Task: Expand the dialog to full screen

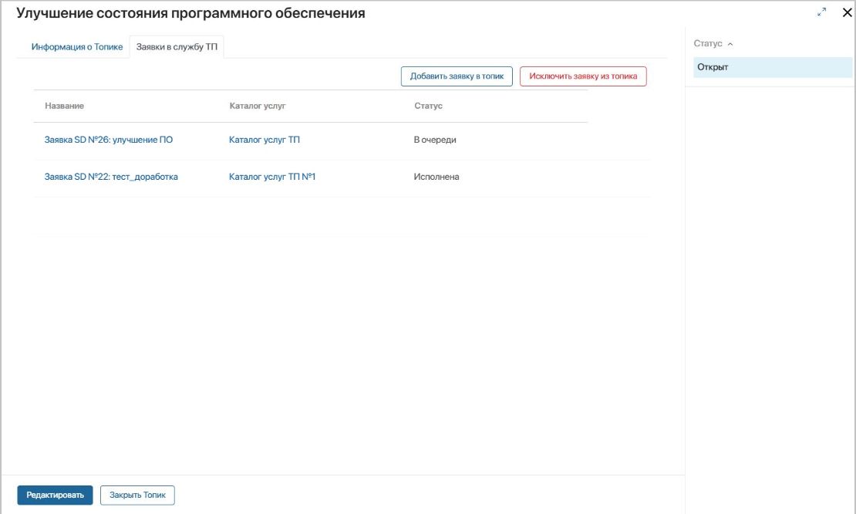Action: point(821,12)
